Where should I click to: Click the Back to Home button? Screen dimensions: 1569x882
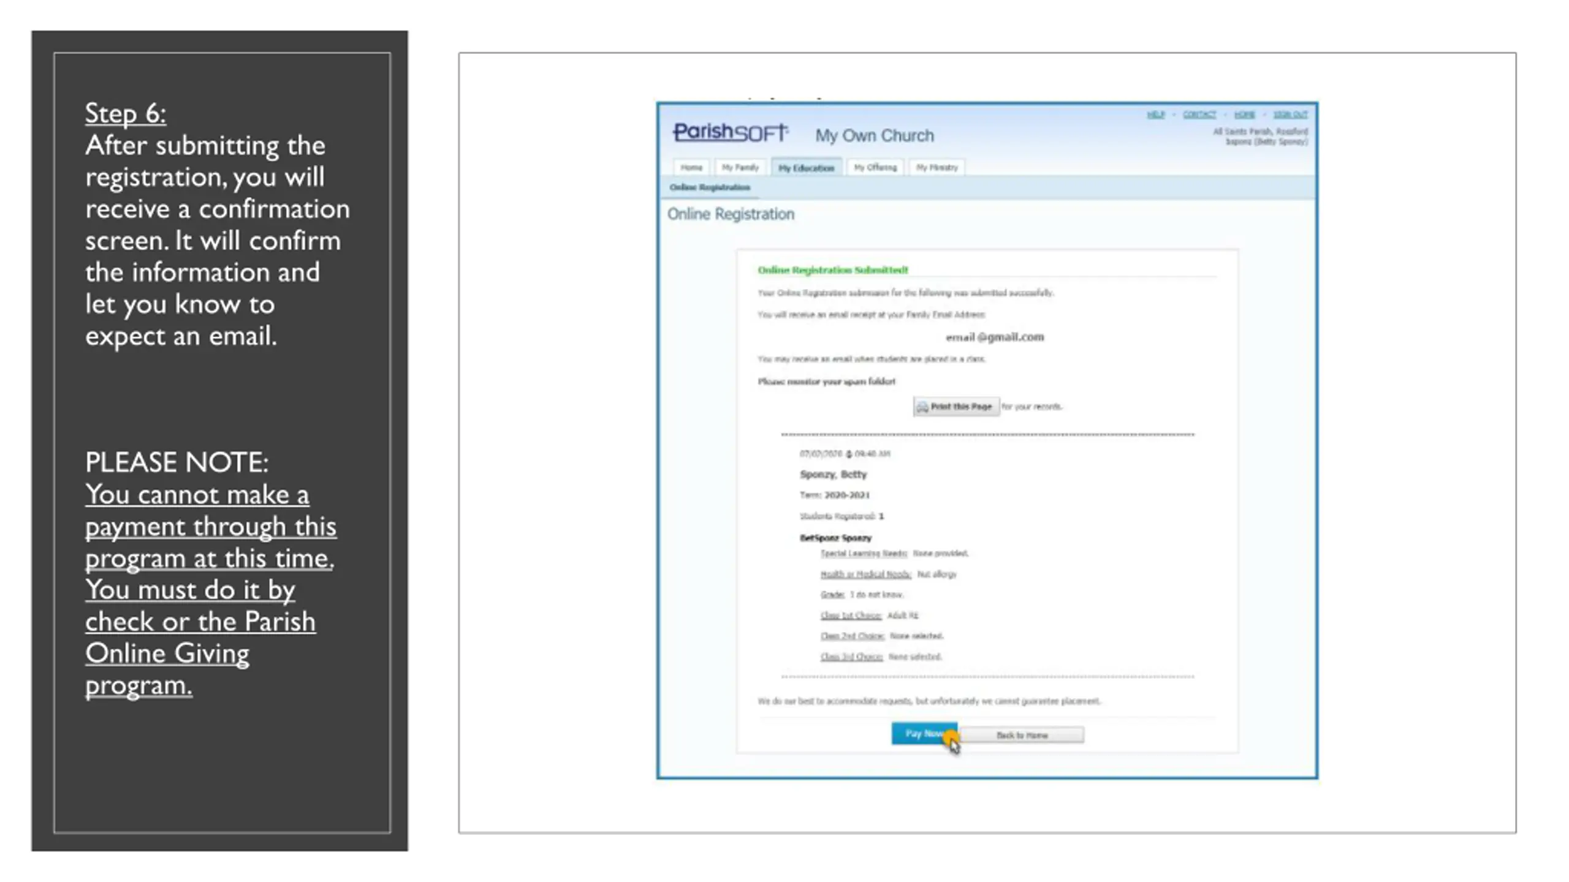click(1022, 735)
